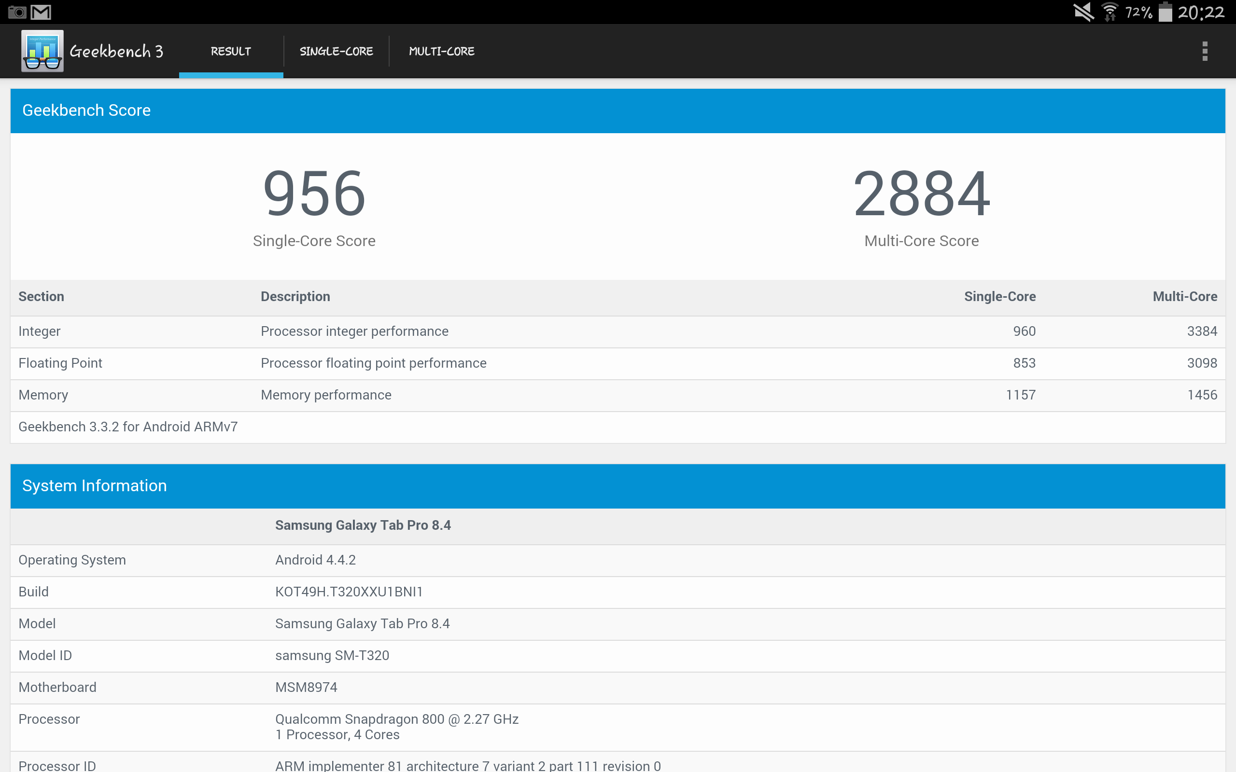
Task: Tap the Model ID label
Action: [x=45, y=656]
